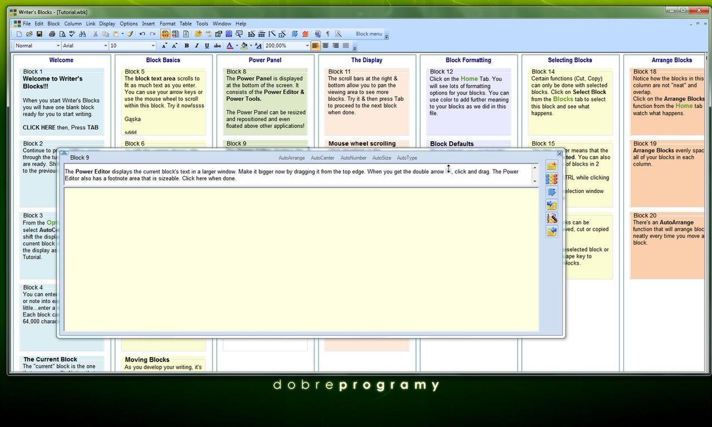Click the red icon in the main toolbar
Screen dimensions: 712x427
(305, 34)
